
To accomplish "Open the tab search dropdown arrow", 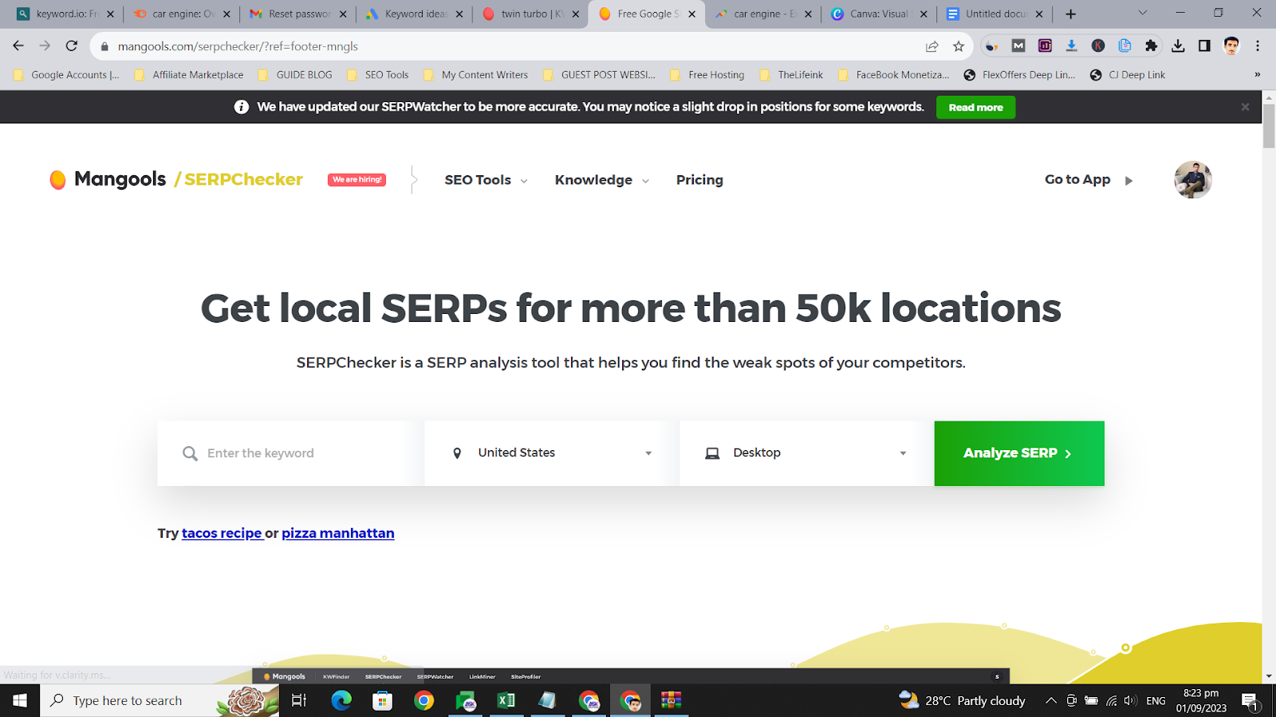I will point(1142,14).
